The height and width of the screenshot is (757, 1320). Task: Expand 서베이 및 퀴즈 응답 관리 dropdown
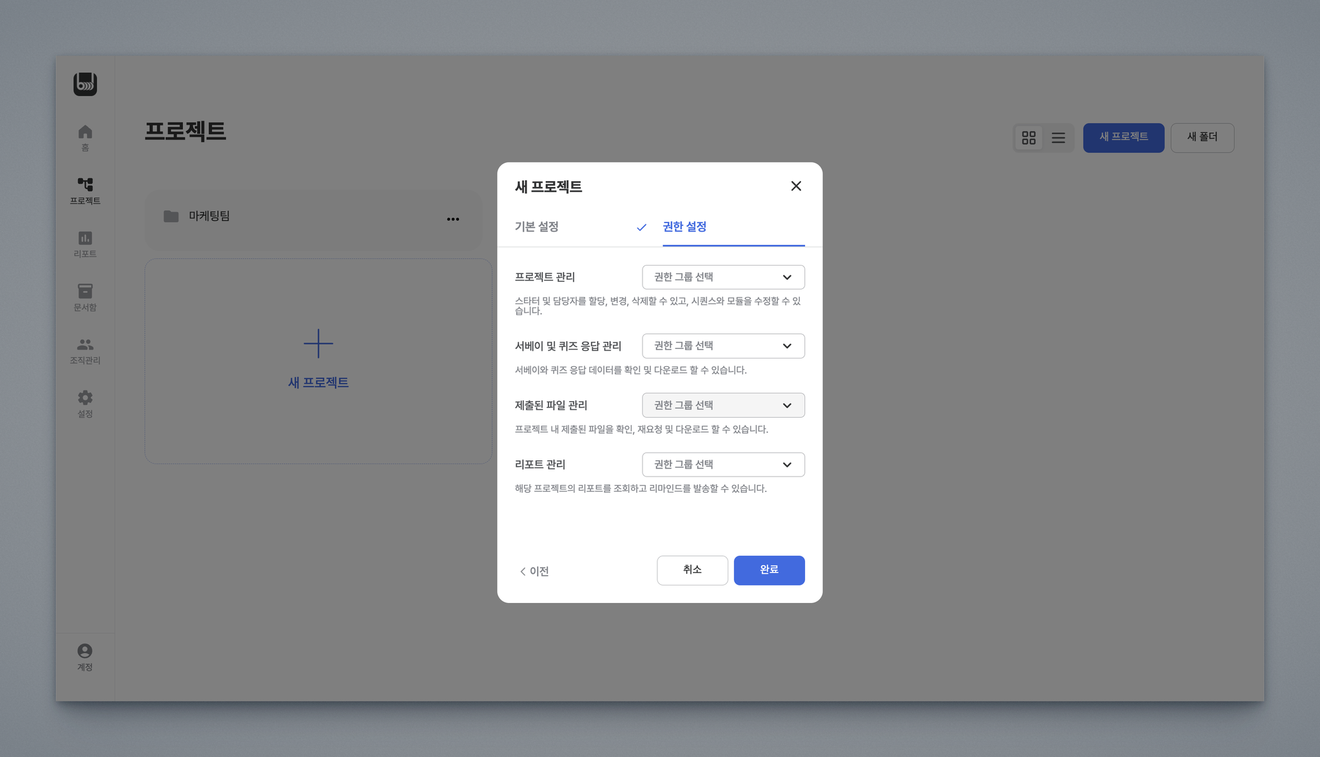[x=723, y=346]
